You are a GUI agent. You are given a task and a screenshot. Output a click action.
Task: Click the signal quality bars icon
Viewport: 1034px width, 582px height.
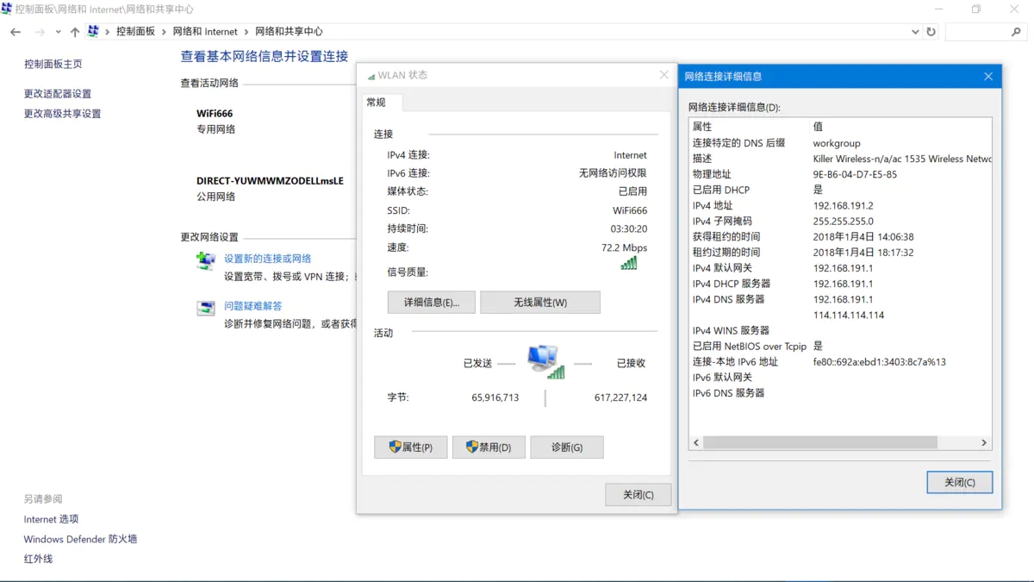(629, 264)
